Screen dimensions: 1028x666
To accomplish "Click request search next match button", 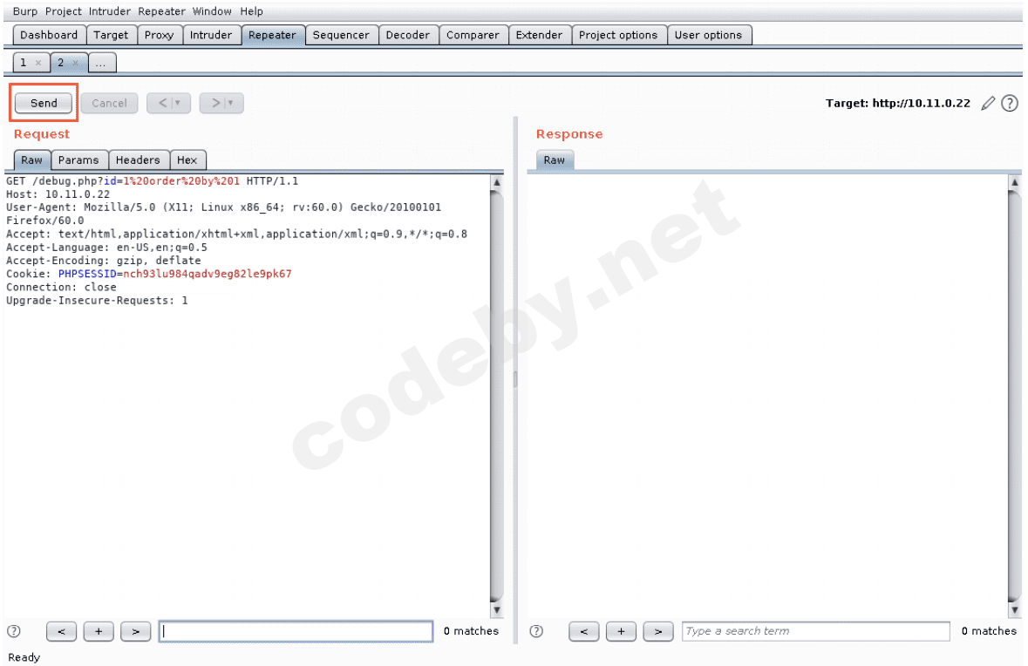I will 136,631.
